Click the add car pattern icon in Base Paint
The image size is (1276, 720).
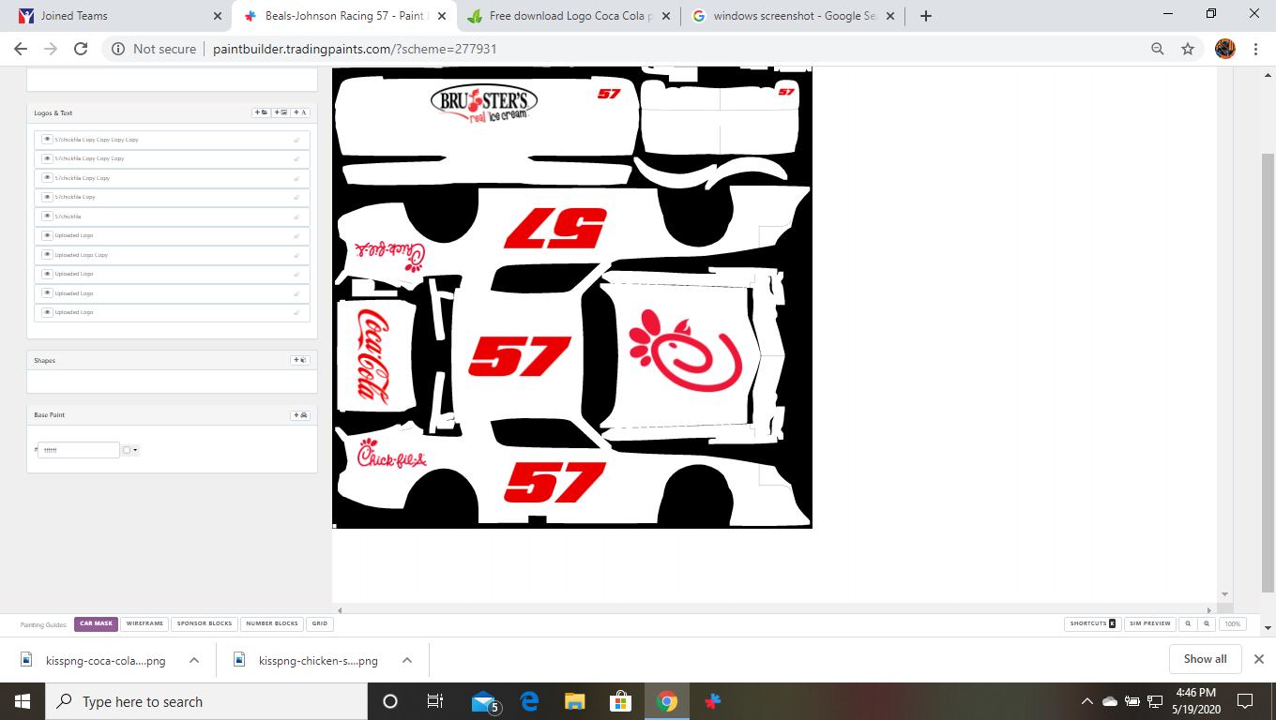pos(300,415)
